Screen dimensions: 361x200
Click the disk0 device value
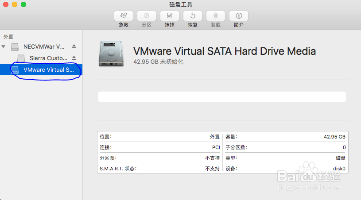(339, 169)
